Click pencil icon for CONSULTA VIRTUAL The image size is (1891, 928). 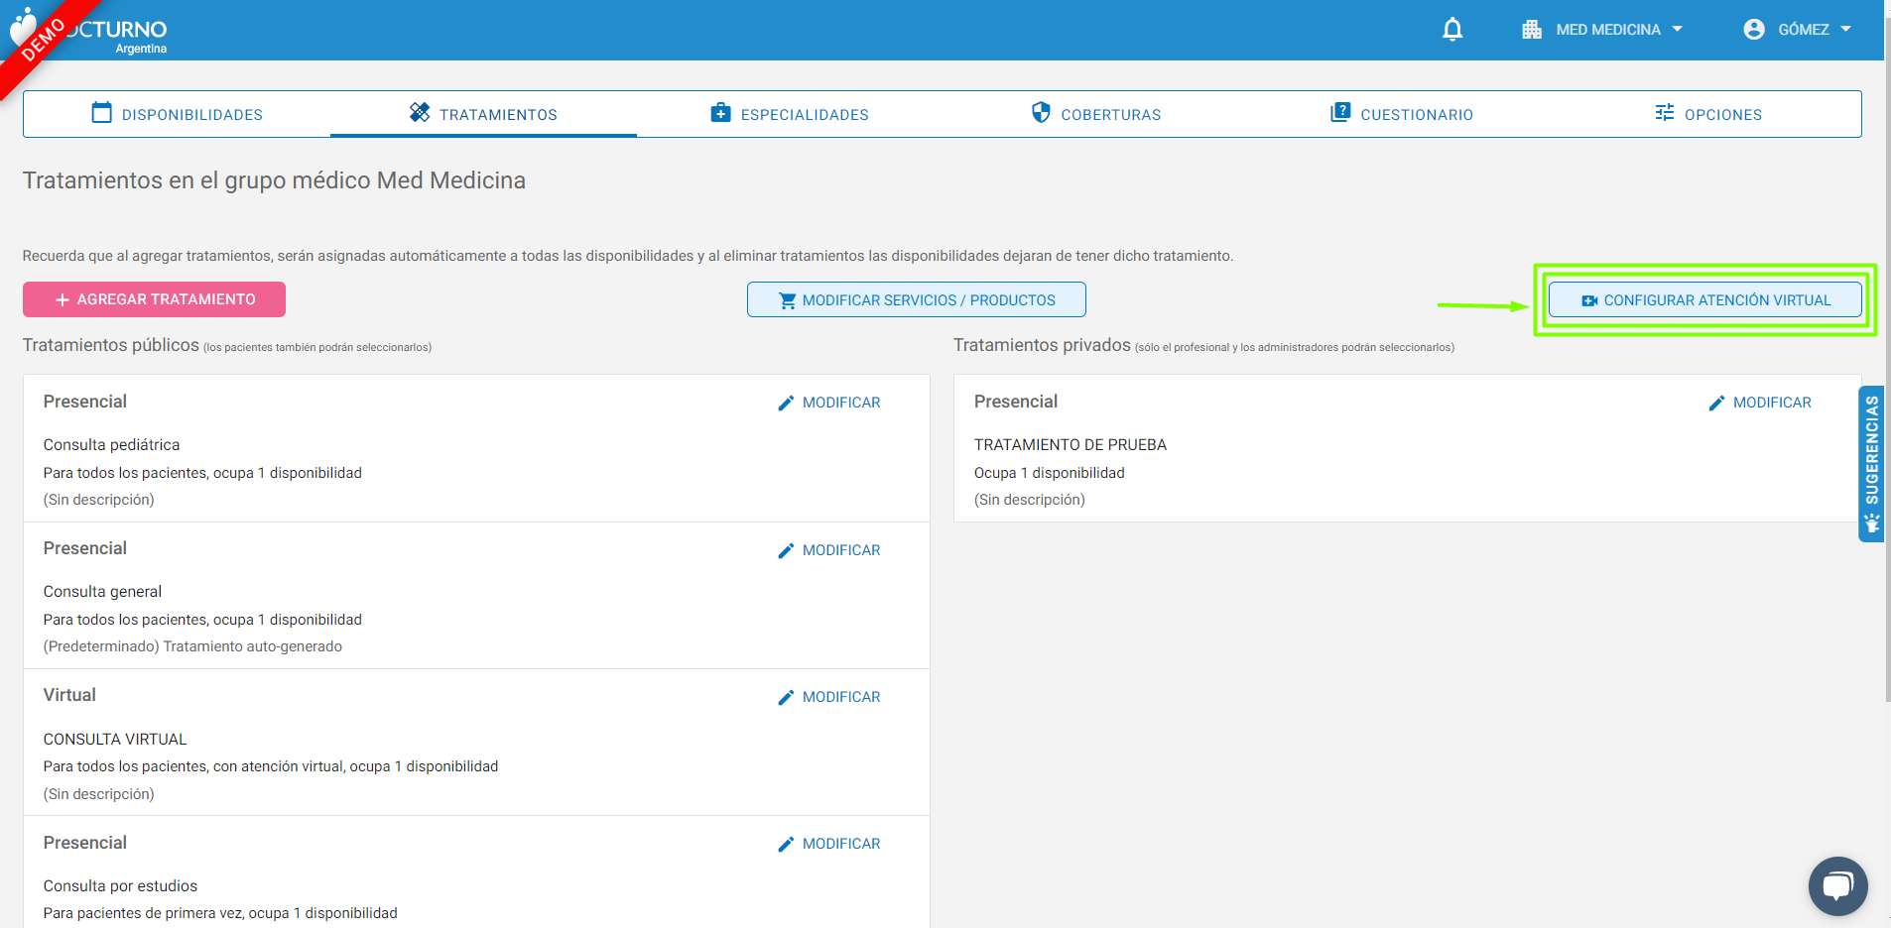click(786, 697)
